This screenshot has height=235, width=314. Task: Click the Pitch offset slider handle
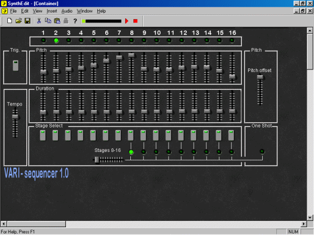click(260, 78)
